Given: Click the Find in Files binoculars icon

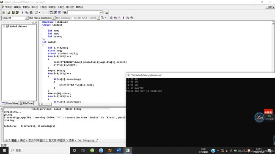Looking at the screenshot, I should tap(65, 13).
